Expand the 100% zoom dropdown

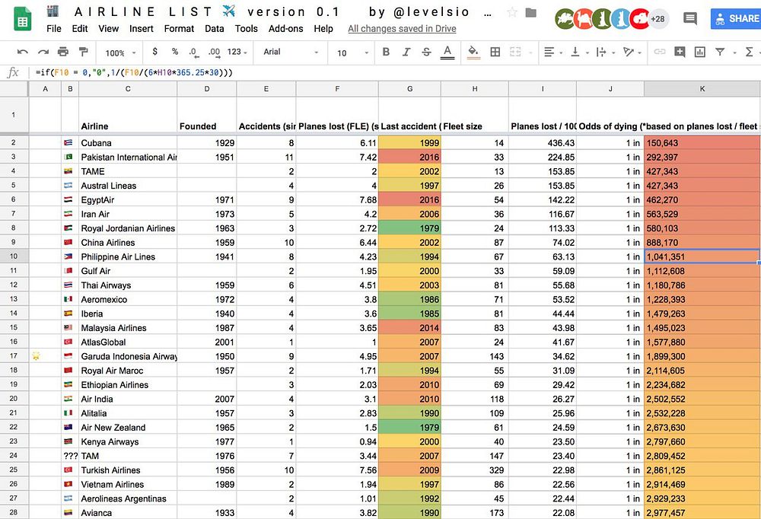120,53
